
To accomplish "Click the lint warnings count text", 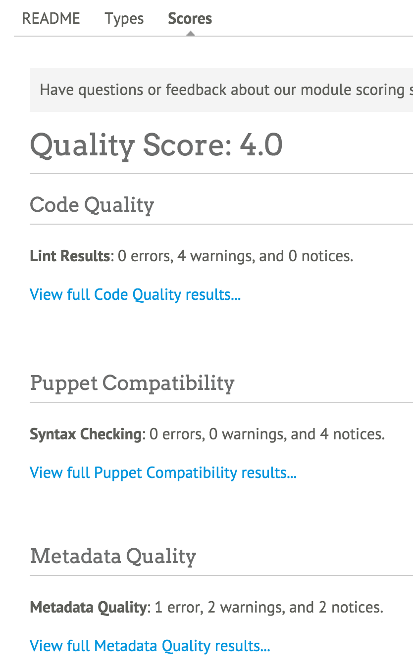I will pyautogui.click(x=216, y=256).
